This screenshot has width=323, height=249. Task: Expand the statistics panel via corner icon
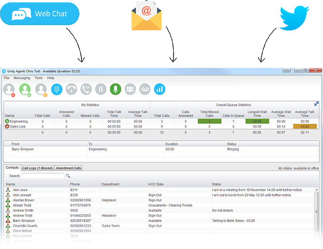click(x=316, y=104)
